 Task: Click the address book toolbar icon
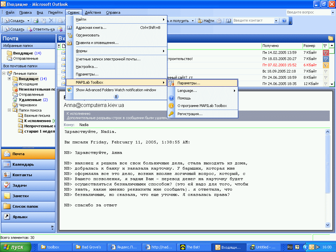pyautogui.click(x=228, y=21)
